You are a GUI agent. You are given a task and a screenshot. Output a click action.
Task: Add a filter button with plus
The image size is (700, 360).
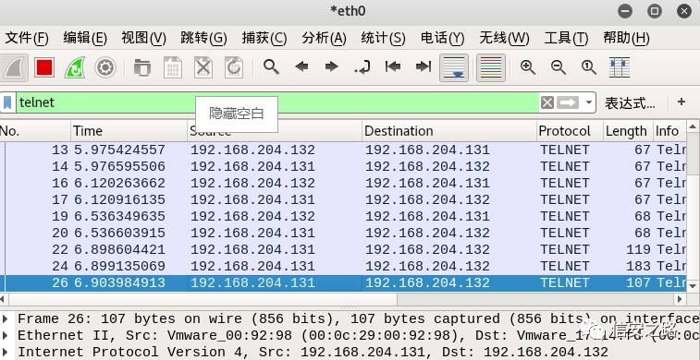(x=682, y=102)
